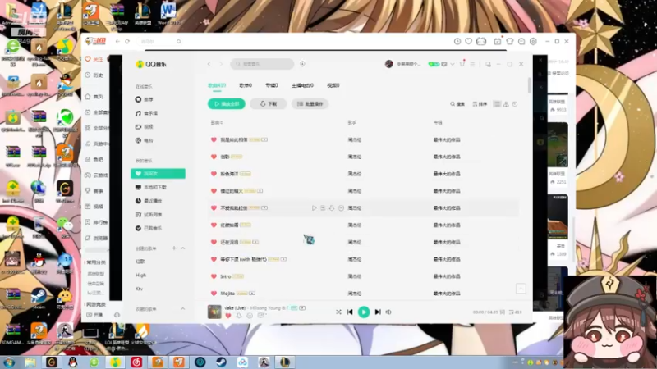This screenshot has height=369, width=657.
Task: Switch to the Videos 0 tab
Action: pos(333,85)
